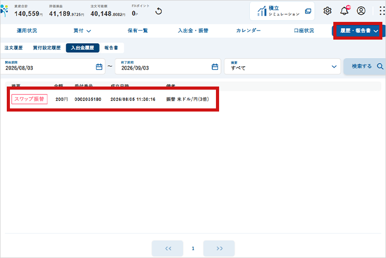Expand the 買付 menu chevron
386x258 pixels.
pos(89,31)
